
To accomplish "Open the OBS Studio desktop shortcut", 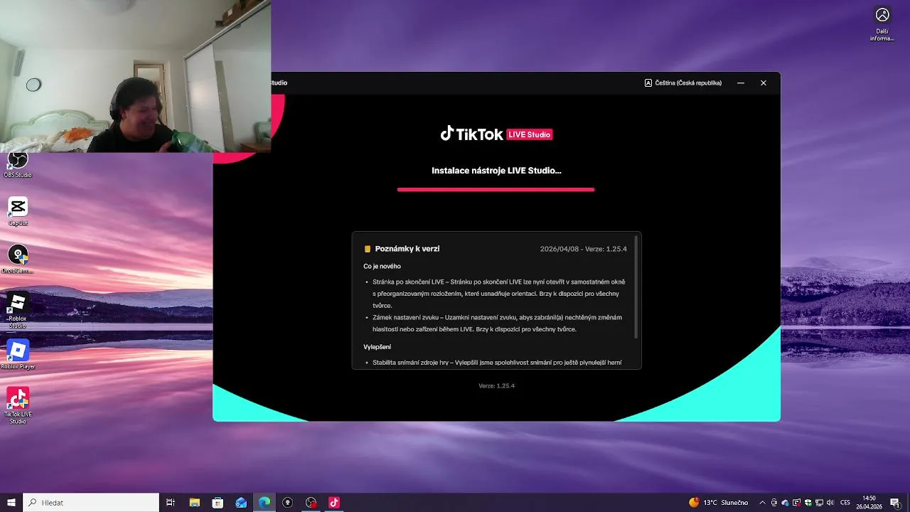I will (18, 164).
